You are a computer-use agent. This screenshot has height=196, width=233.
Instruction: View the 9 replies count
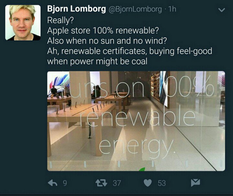65,183
